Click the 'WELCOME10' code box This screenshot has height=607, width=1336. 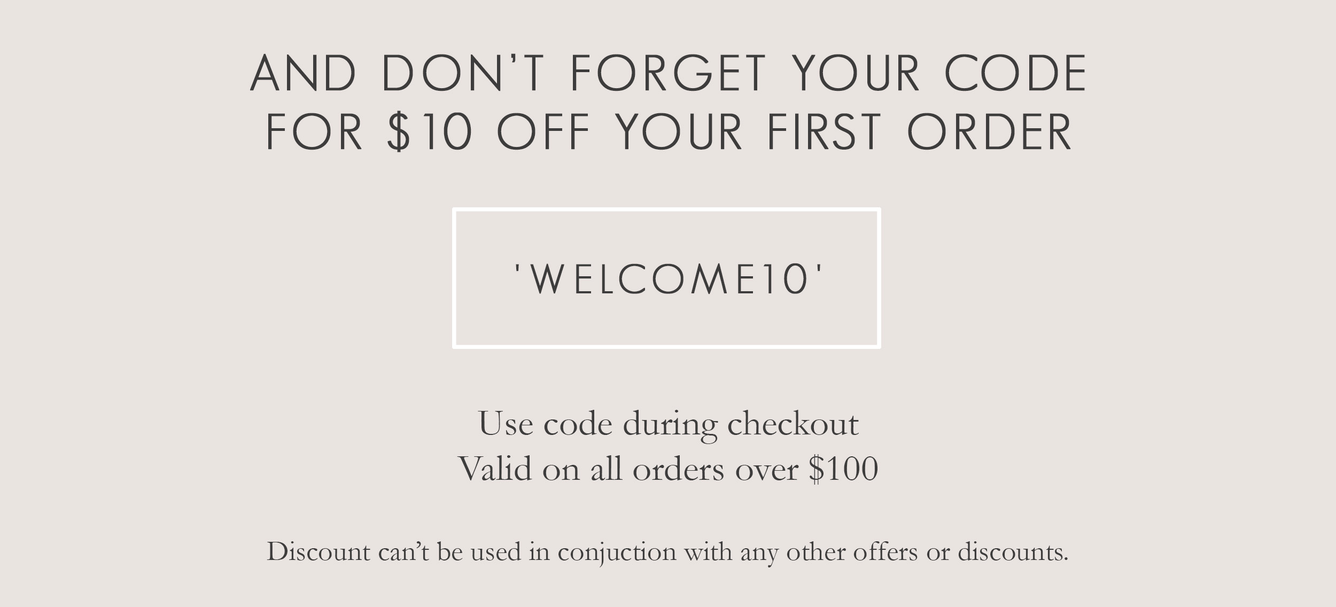pyautogui.click(x=666, y=278)
